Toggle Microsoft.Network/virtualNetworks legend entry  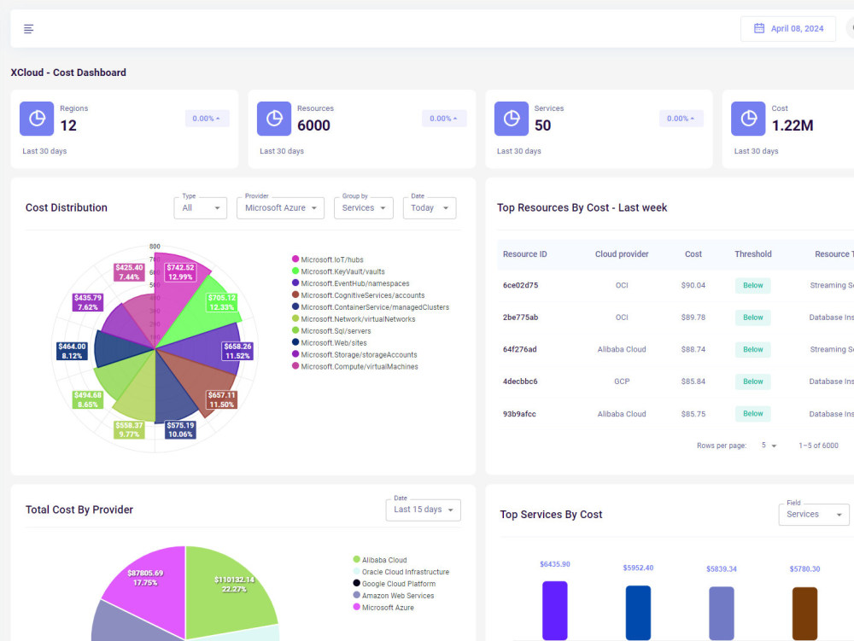click(x=354, y=319)
